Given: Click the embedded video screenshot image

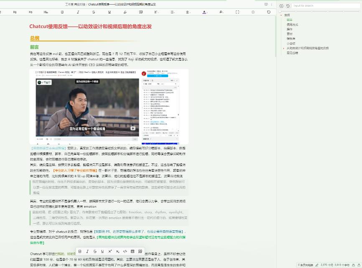Looking at the screenshot, I should tap(109, 107).
